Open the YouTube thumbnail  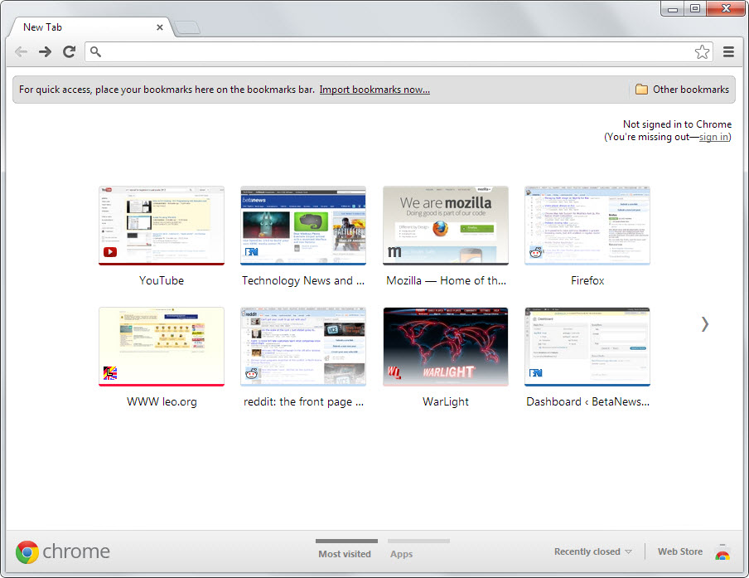(162, 226)
